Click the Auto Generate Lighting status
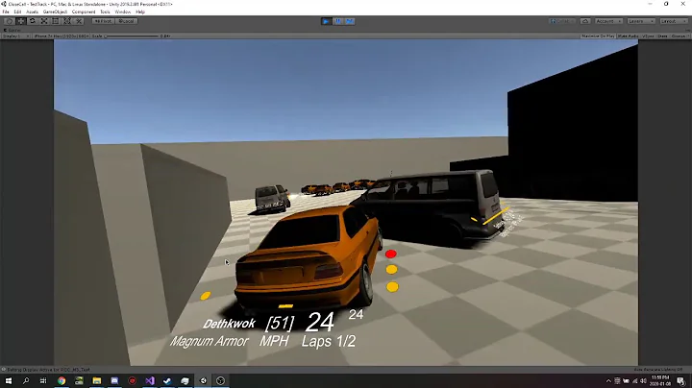Screen dimensions: 692x388 (658, 370)
